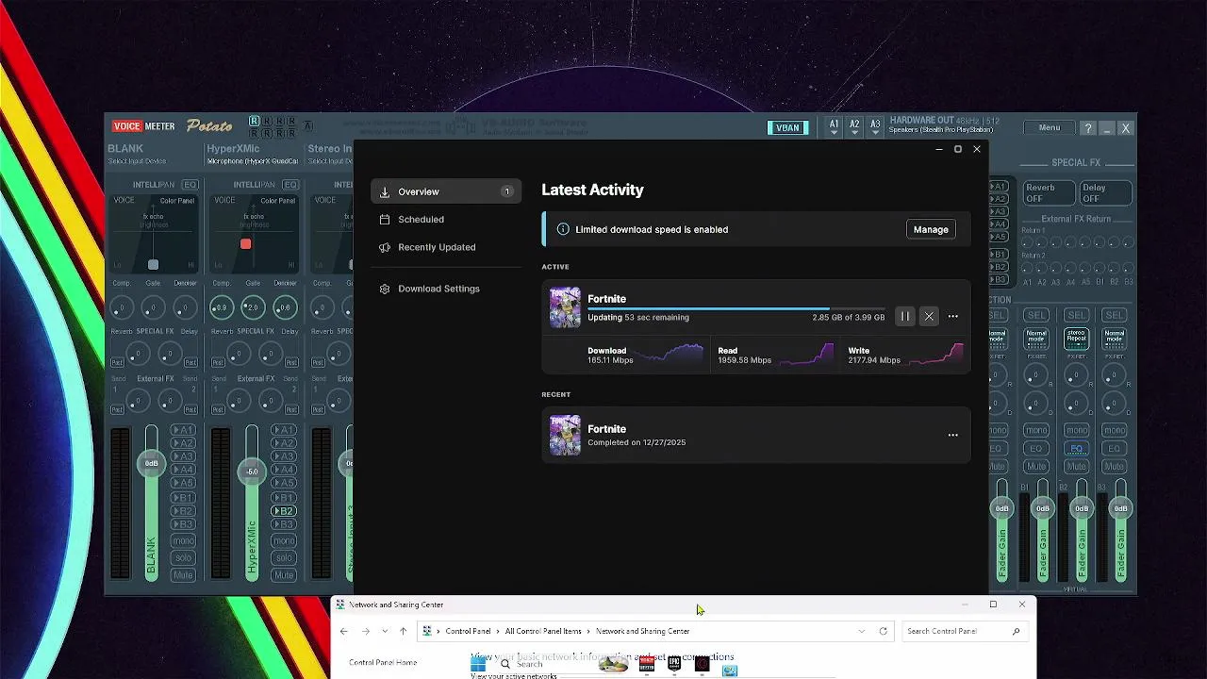
Task: Refresh the Network and Sharing Center view
Action: coord(884,631)
